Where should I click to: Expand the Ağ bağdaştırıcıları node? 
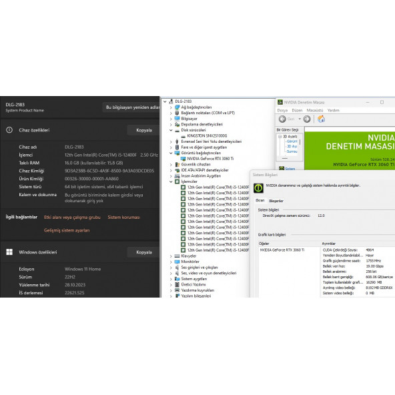tap(171, 107)
